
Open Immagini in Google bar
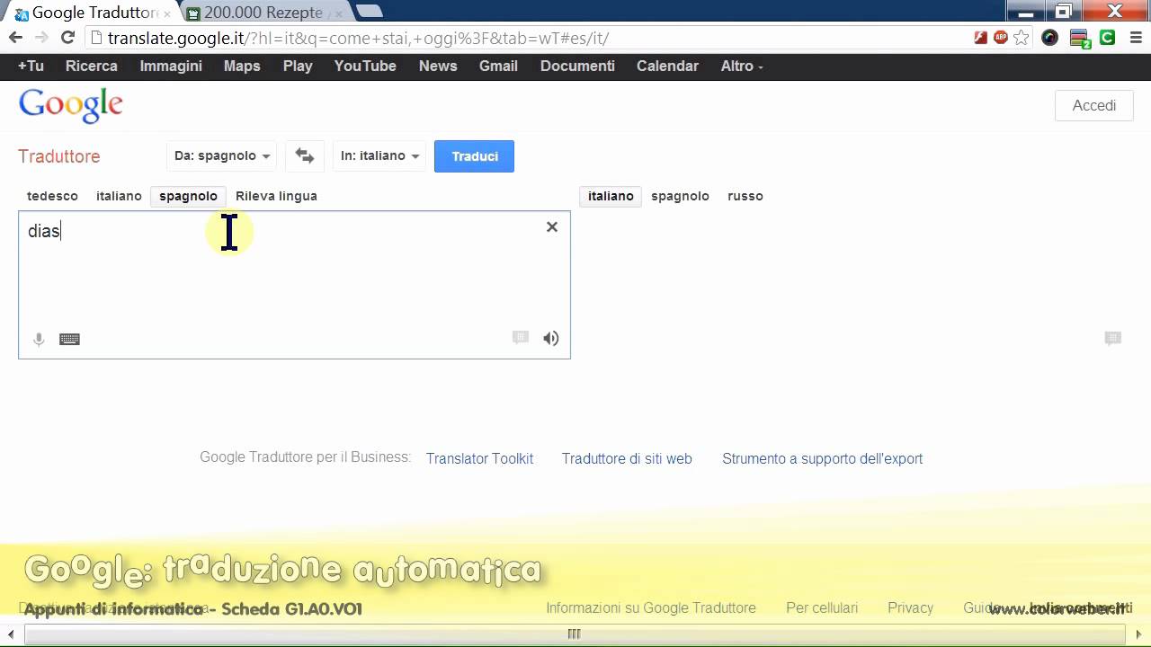pos(171,66)
